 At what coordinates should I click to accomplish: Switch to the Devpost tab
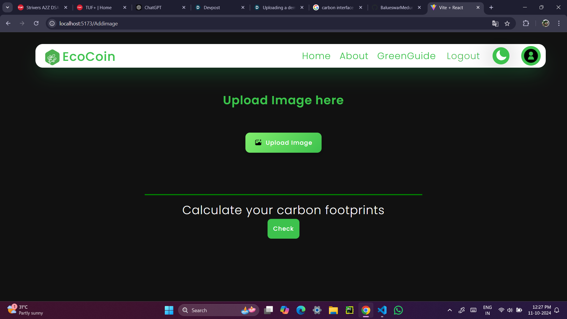(x=212, y=8)
